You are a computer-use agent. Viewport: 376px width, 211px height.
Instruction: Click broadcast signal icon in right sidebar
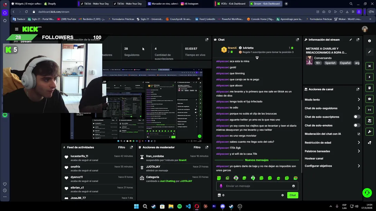point(370,110)
